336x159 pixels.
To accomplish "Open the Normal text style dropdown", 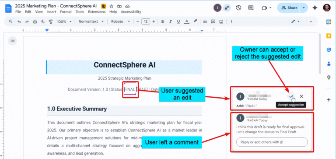I will click(x=91, y=21).
